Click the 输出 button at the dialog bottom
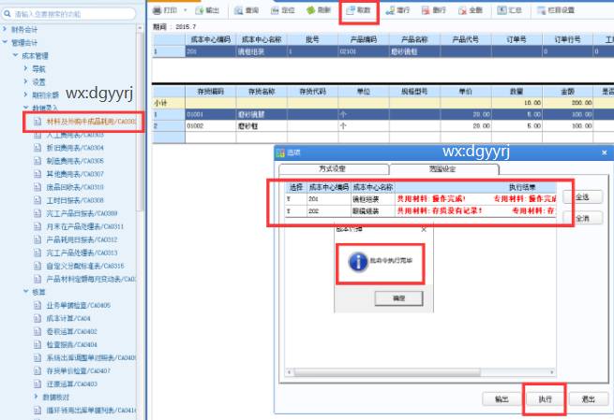The width and height of the screenshot is (614, 420). click(502, 398)
